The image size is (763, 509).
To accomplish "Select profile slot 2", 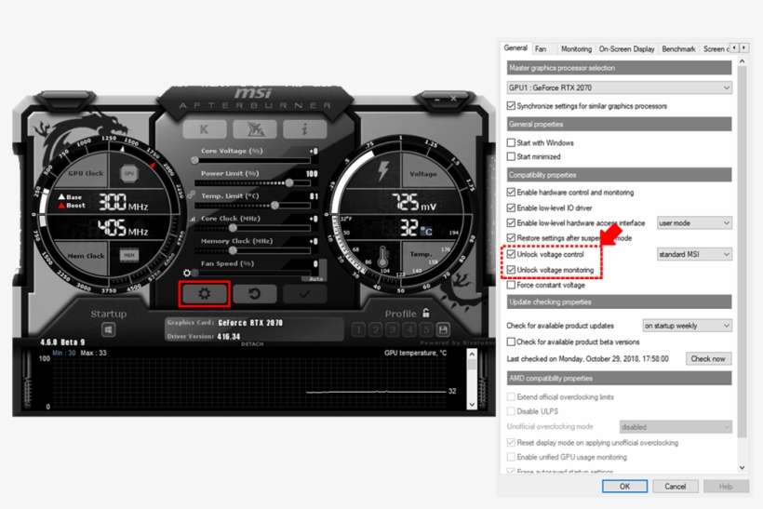I will point(376,330).
